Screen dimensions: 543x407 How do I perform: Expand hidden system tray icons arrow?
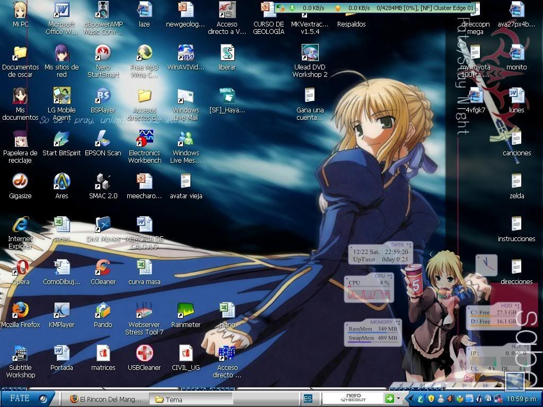[411, 399]
